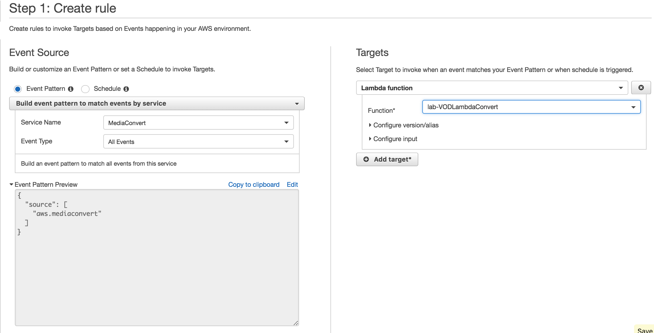Grab the preview text area resize handle
The width and height of the screenshot is (654, 333).
coord(296,323)
